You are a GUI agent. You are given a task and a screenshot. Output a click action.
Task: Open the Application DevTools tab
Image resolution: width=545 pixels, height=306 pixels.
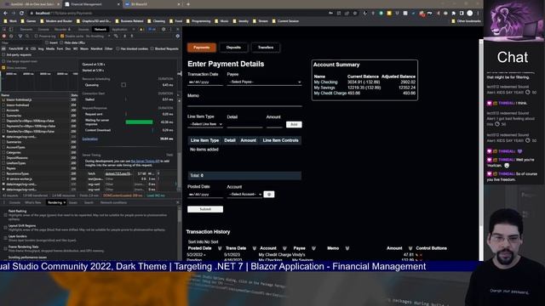click(x=119, y=30)
